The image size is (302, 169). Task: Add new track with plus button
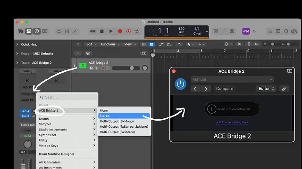[x=78, y=53]
